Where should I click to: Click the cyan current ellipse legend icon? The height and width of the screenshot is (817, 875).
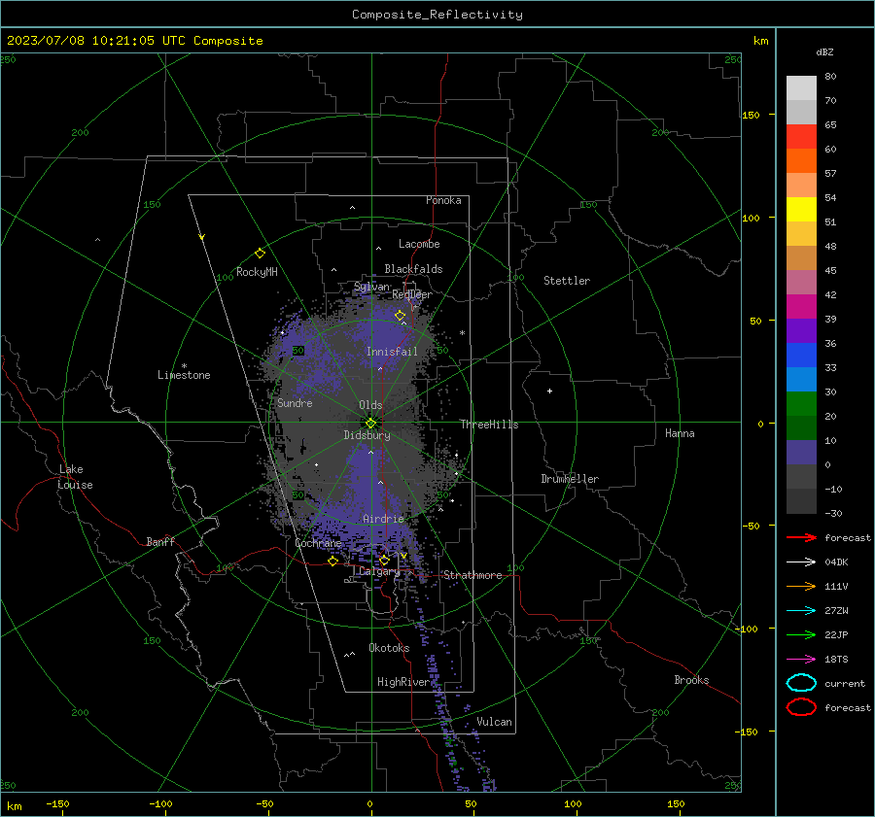click(801, 683)
